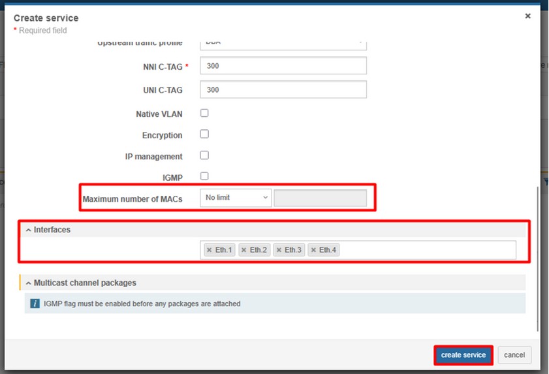Enable the IGMP checkbox
The width and height of the screenshot is (549, 374).
click(x=204, y=176)
